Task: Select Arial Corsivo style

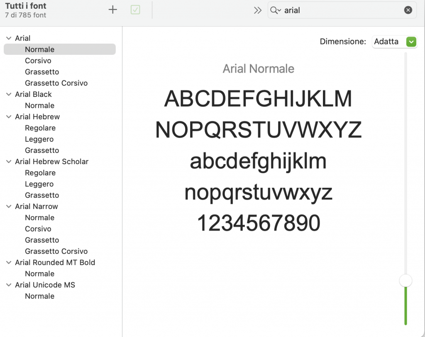Action: click(60, 61)
